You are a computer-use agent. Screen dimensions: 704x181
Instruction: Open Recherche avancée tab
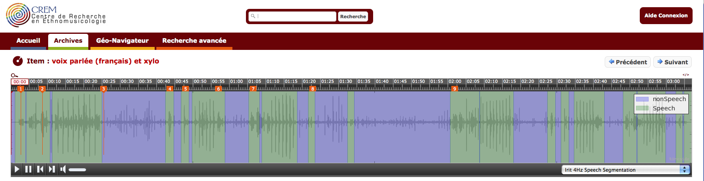click(194, 41)
